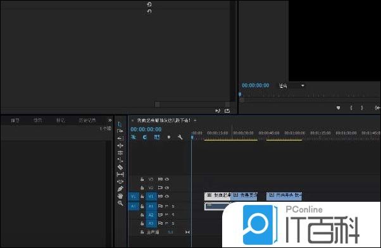Viewport: 381px width, 248px height.
Task: Solo audio track A1
Action: pyautogui.click(x=173, y=206)
